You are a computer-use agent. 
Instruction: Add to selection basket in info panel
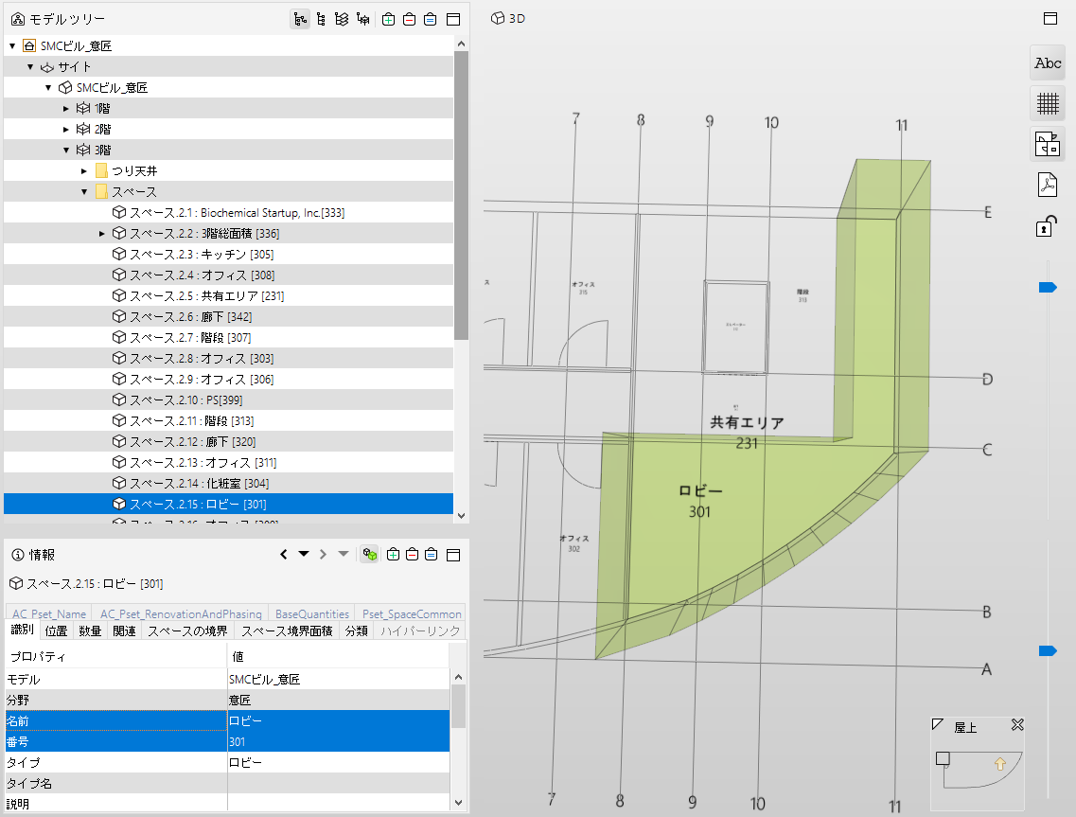point(393,554)
